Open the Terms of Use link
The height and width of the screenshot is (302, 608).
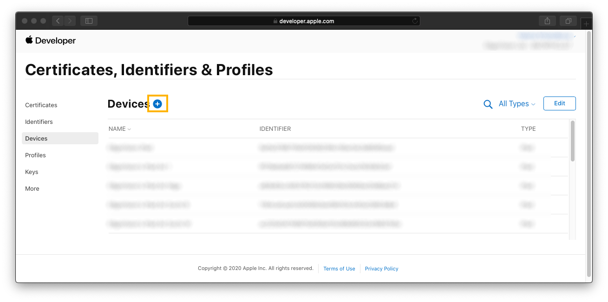click(339, 269)
